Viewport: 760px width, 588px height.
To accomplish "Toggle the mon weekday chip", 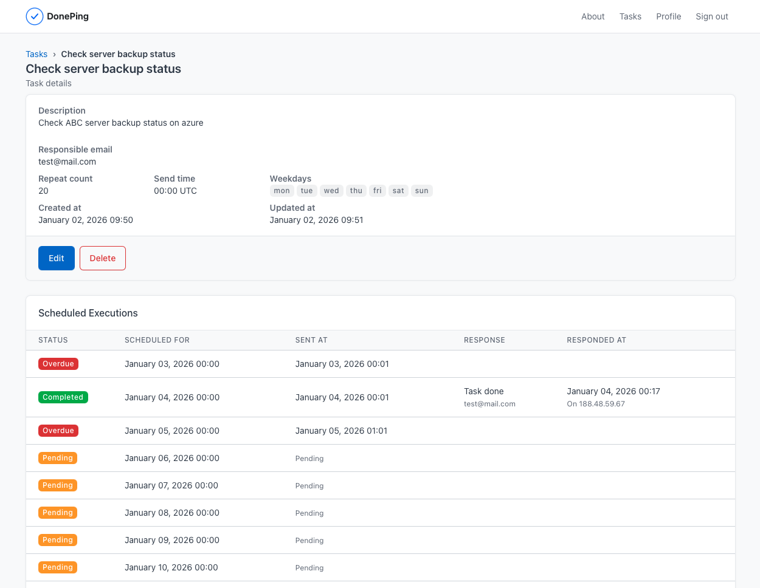I will coord(282,190).
